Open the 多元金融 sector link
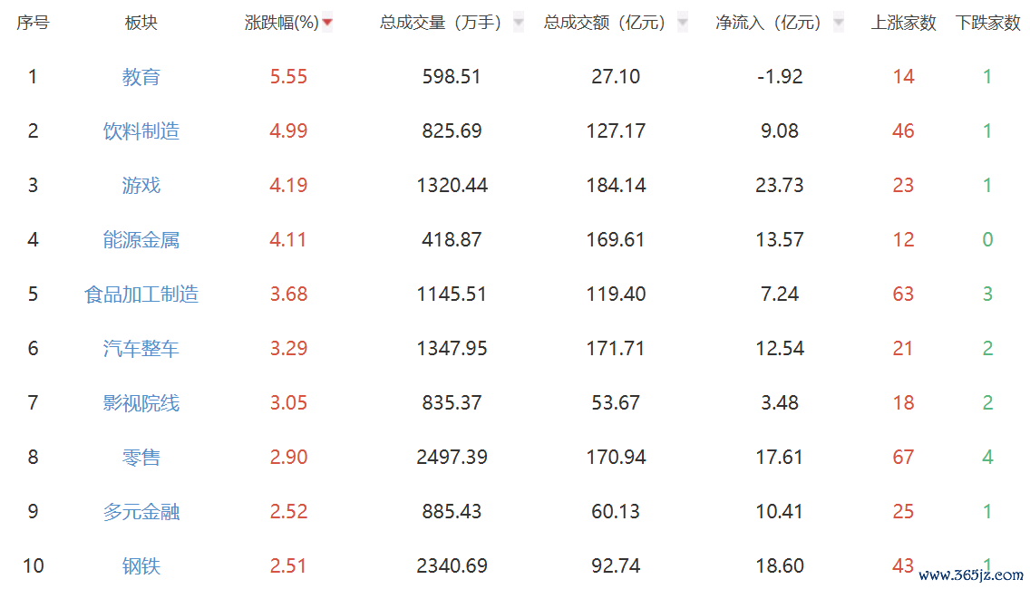The image size is (1030, 589). [x=141, y=511]
